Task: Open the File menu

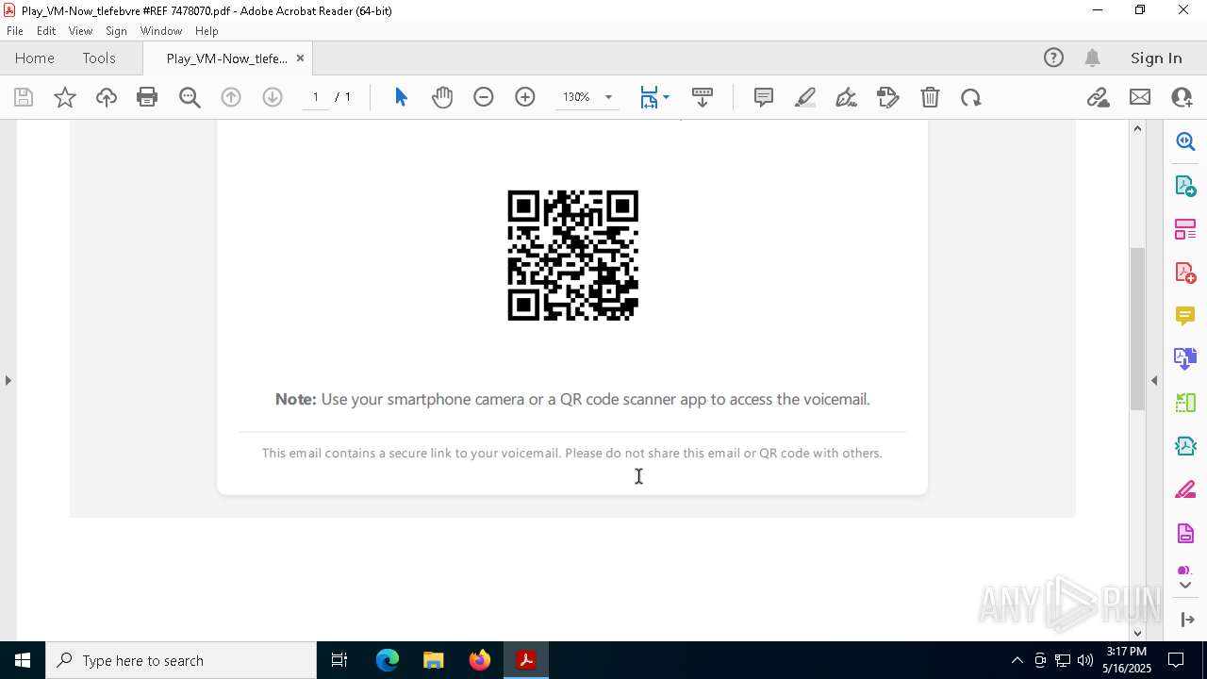Action: tap(15, 31)
